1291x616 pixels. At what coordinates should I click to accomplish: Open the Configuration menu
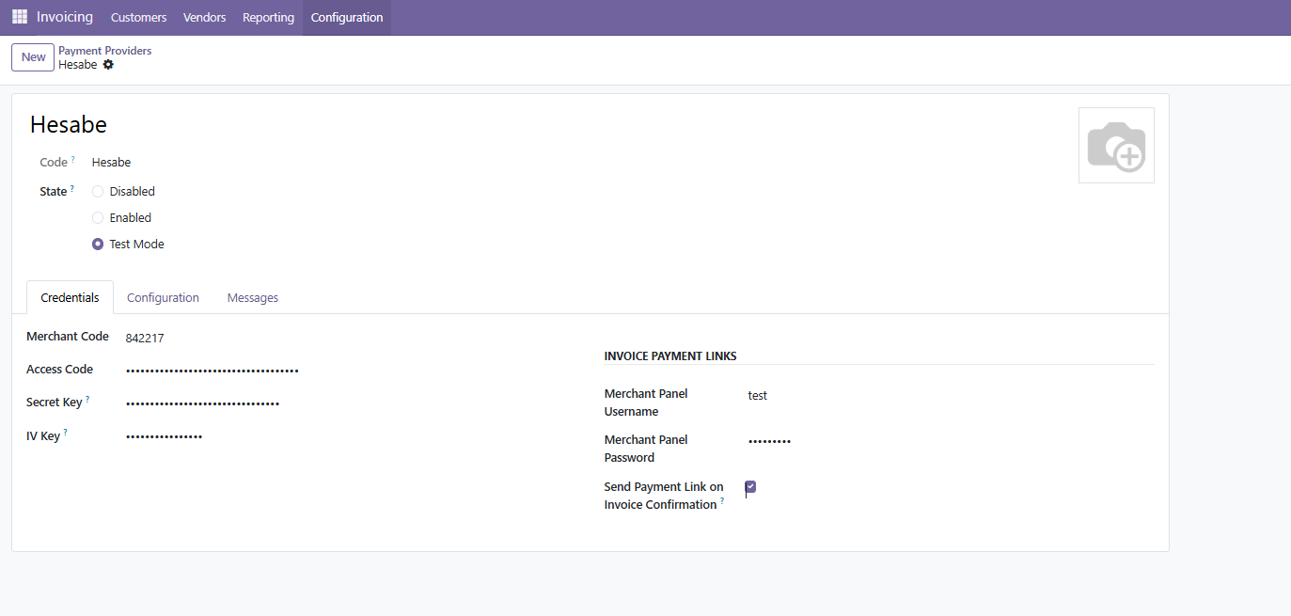pyautogui.click(x=347, y=18)
